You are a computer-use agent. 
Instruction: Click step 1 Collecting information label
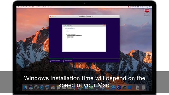point(56,60)
